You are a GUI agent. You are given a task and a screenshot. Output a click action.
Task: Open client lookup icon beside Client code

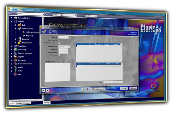click(70, 38)
